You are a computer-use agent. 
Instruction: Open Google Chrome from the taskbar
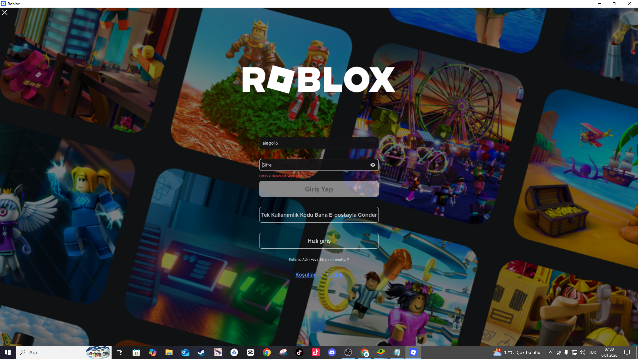[x=267, y=352]
